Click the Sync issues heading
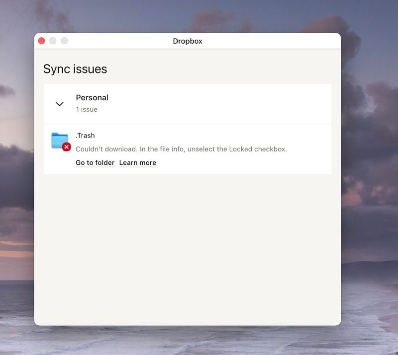This screenshot has height=355, width=398. click(75, 69)
